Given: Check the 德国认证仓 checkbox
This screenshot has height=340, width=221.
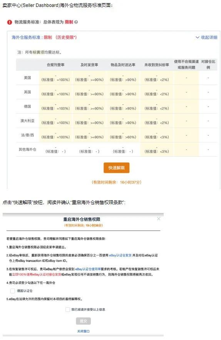Looking at the screenshot, I should (x=13, y=291).
